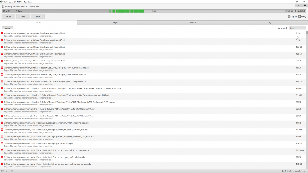Image resolution: width=308 pixels, height=173 pixels.
Task: Stop the transfer with the Stop button
Action: 38,17
